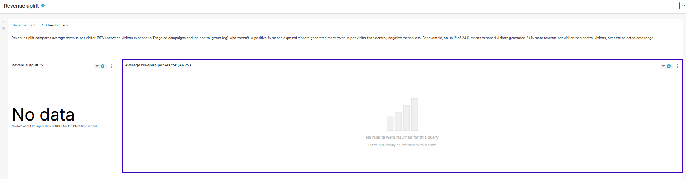This screenshot has width=686, height=179.
Task: Click the filter count badge on Revenue uplift %
Action: [103, 66]
